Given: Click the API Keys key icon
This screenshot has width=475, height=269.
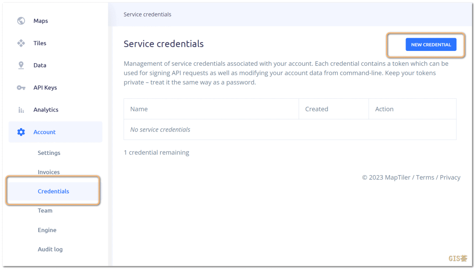Looking at the screenshot, I should [x=21, y=88].
